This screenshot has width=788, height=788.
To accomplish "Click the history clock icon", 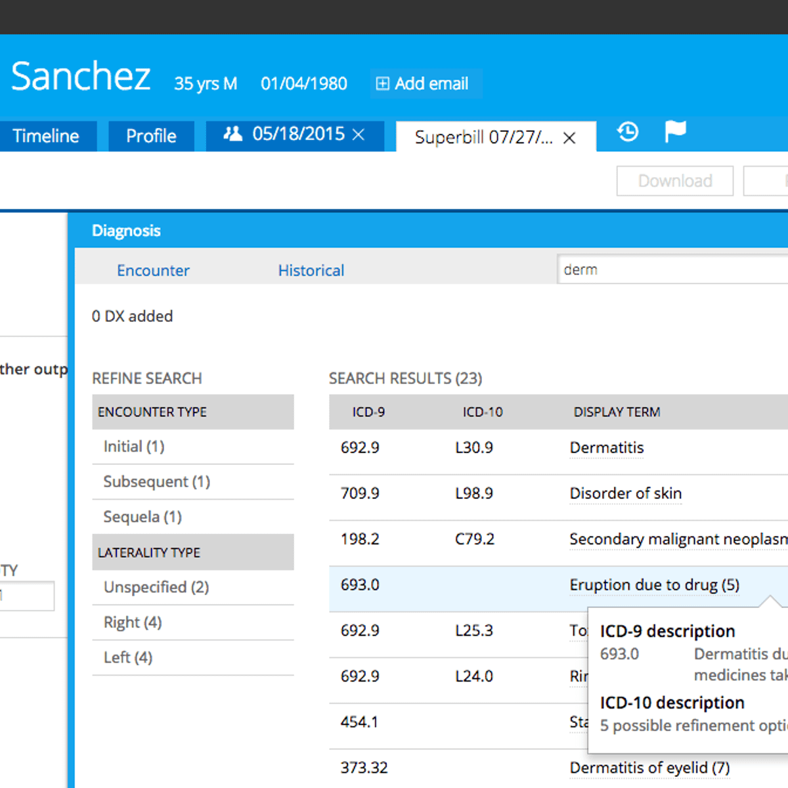I will click(628, 132).
